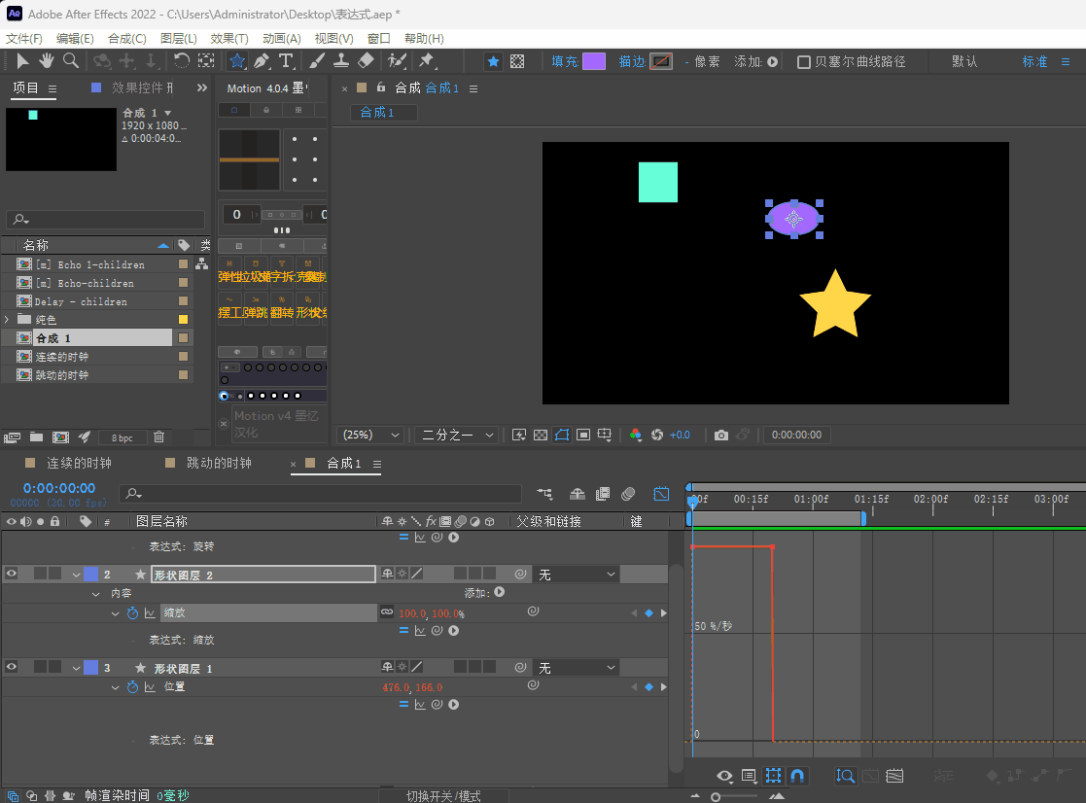
Task: Click the snapshot camera icon in viewer
Action: [720, 436]
